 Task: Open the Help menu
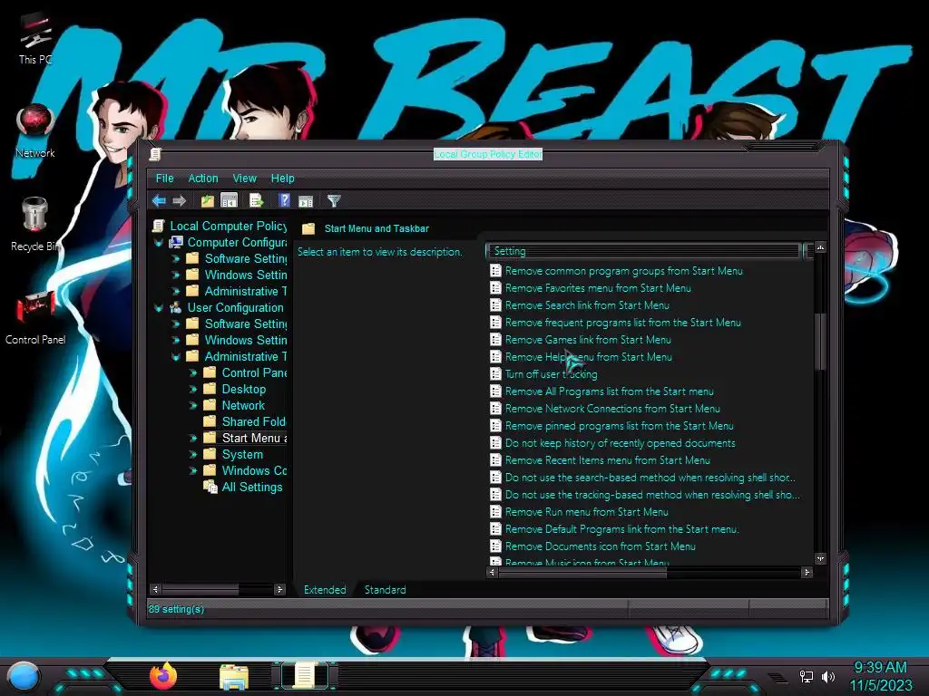point(283,179)
